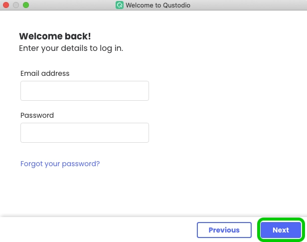Click the Qustodio logo in title bar
Image resolution: width=307 pixels, height=242 pixels.
(120, 5)
